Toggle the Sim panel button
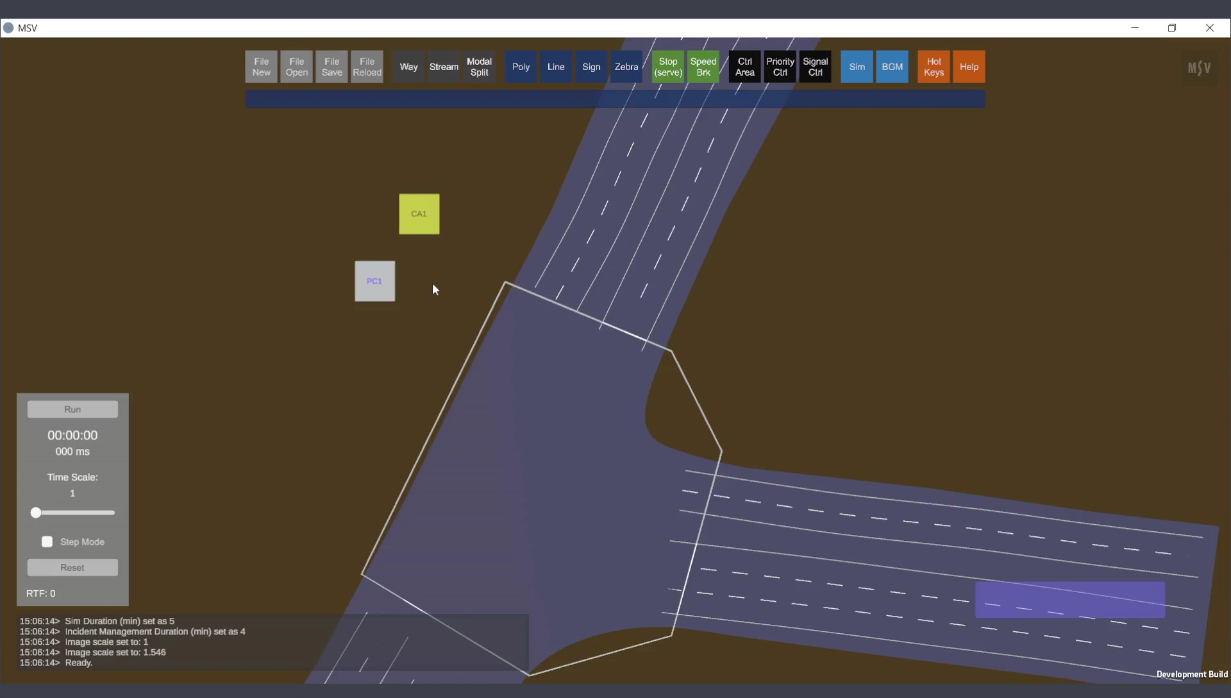The image size is (1231, 698). 857,67
